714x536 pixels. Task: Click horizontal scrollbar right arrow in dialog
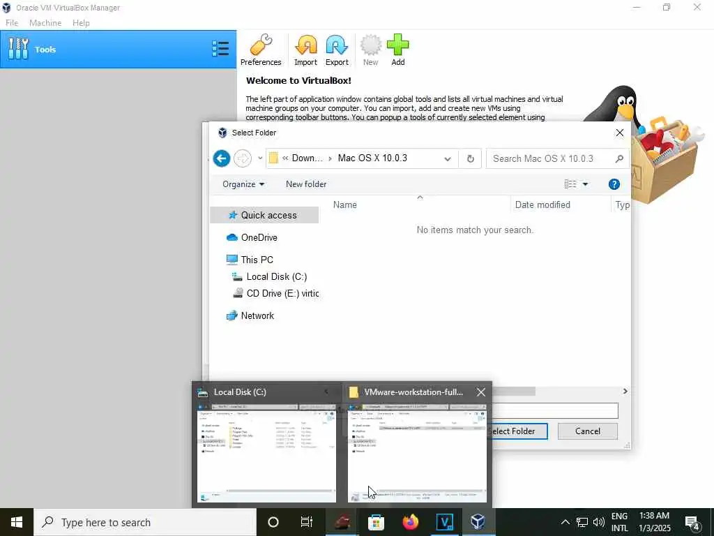click(625, 391)
